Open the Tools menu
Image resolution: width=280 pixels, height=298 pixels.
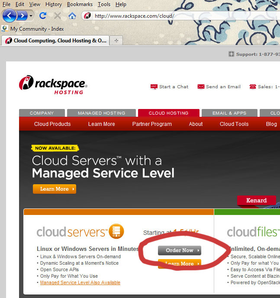tap(104, 4)
